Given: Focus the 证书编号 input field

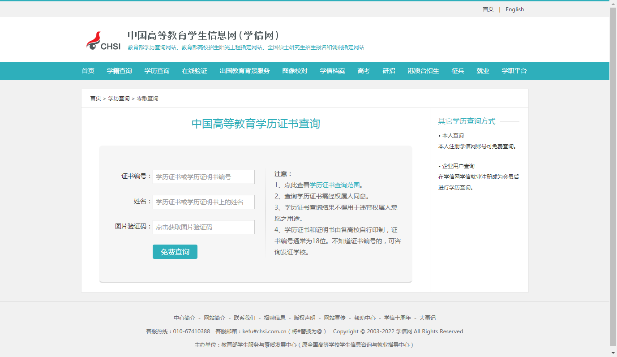Looking at the screenshot, I should (204, 177).
